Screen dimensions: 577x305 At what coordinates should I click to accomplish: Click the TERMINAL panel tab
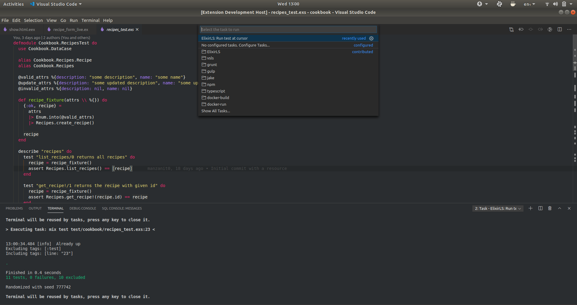[56, 208]
